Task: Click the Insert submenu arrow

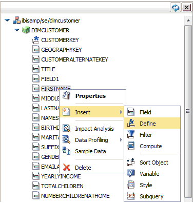Action: click(121, 112)
